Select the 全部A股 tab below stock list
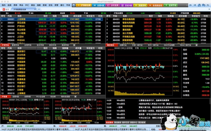The image size is (211, 131). click(16, 97)
